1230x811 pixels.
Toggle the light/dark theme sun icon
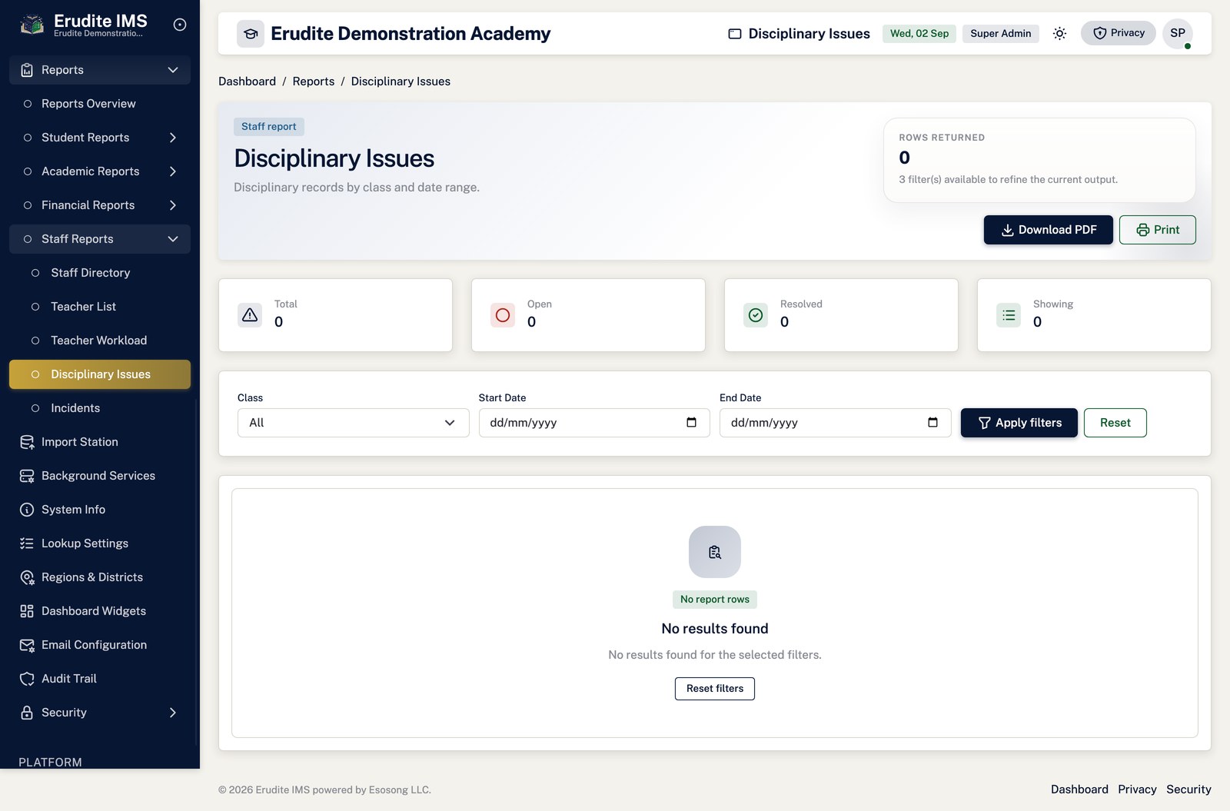pos(1059,33)
